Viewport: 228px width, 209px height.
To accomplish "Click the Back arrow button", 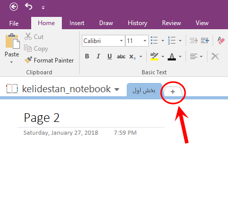I will 14,7.
